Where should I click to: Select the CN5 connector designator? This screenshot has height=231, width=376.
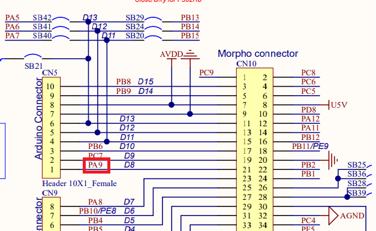coord(50,73)
